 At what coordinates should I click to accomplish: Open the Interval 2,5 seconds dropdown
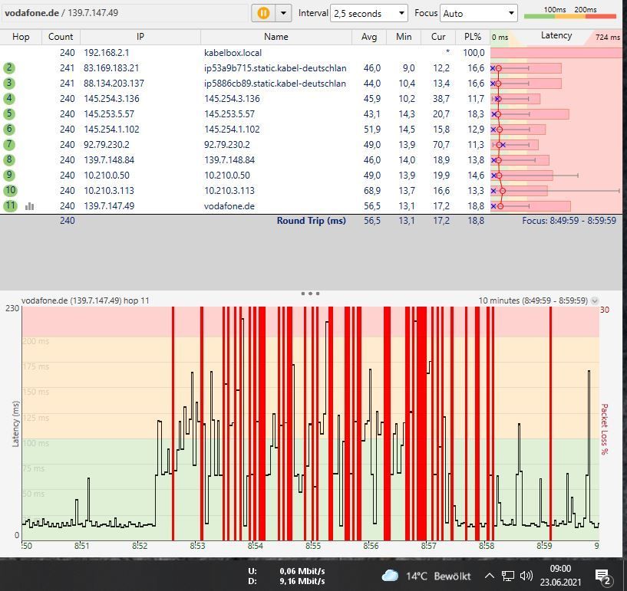[368, 14]
